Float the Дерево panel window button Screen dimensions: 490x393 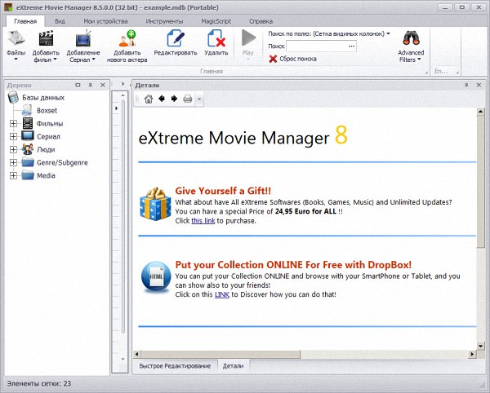(x=78, y=85)
